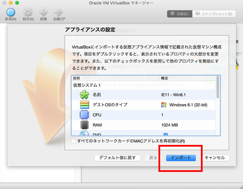Click the Guest OS type (ゲストOSのタイプ) icon

point(84,105)
